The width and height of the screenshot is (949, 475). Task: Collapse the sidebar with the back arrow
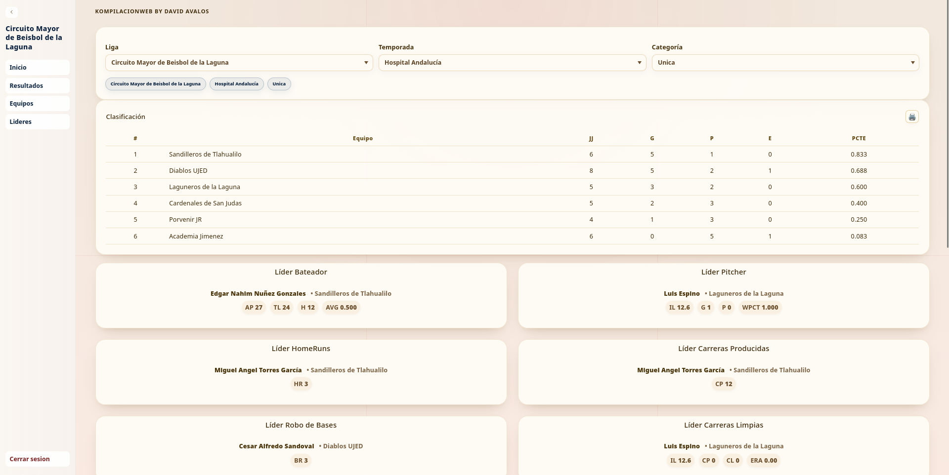point(11,12)
